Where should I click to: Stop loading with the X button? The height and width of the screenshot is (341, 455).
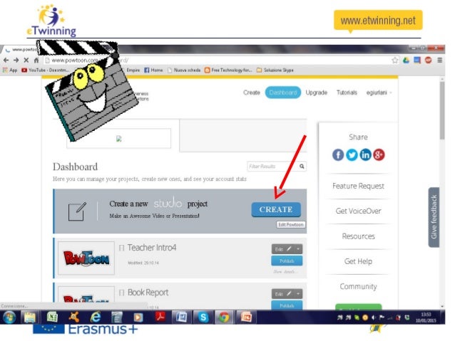tap(26, 61)
